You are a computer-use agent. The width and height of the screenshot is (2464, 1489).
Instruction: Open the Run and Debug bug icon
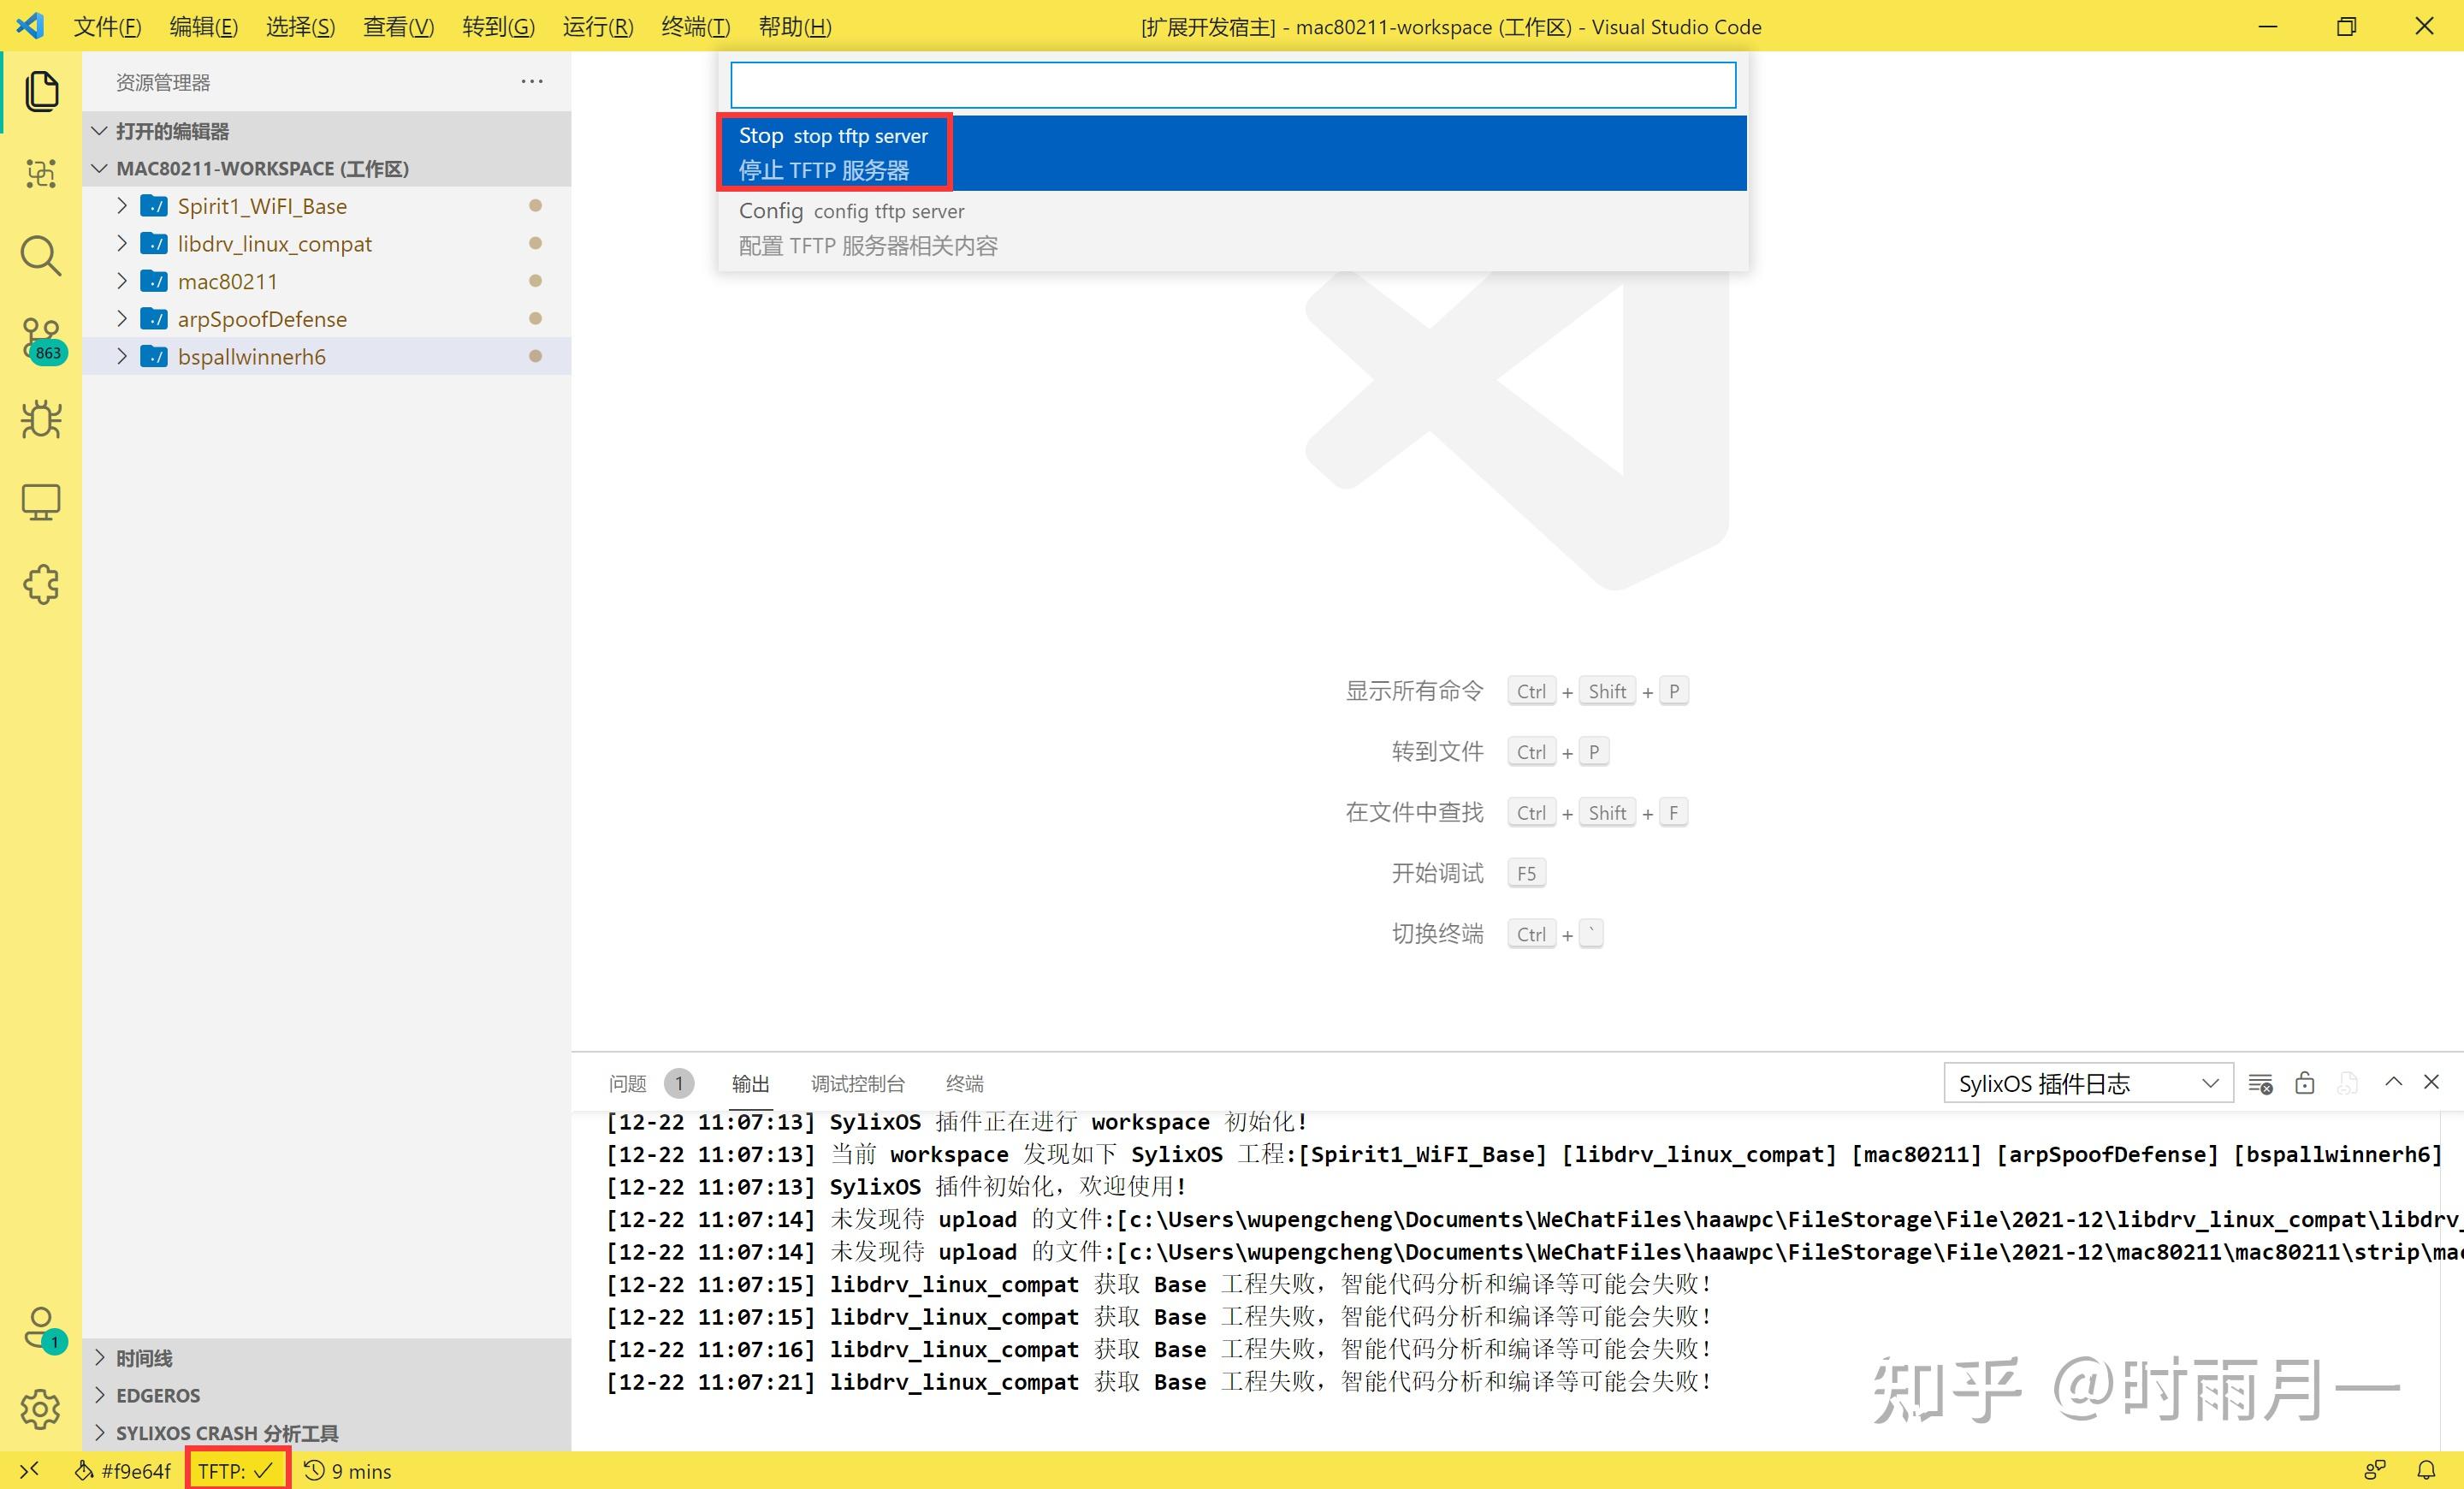coord(41,420)
